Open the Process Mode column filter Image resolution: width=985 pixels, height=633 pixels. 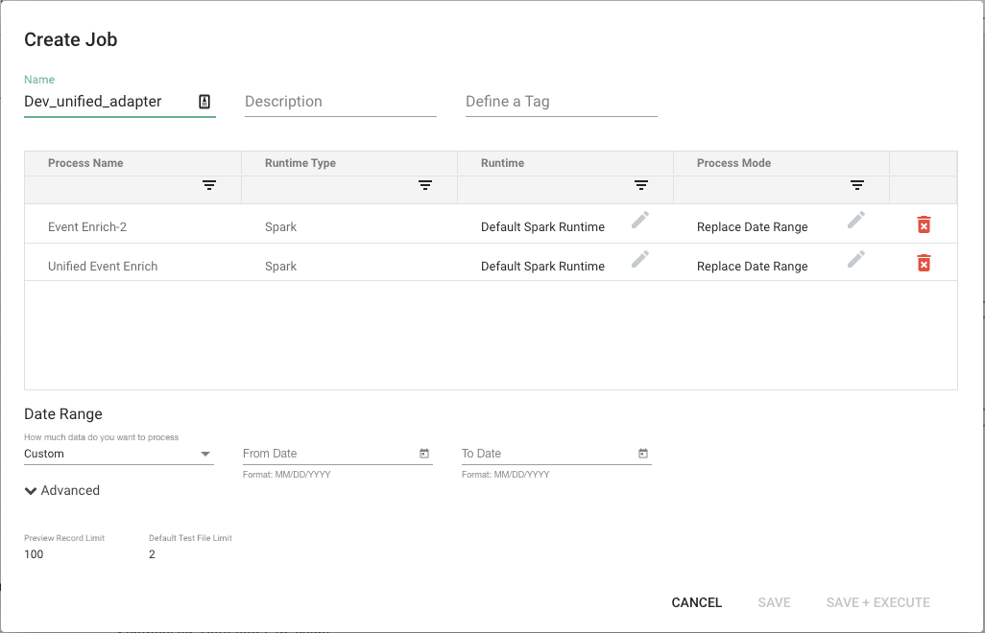(x=857, y=186)
